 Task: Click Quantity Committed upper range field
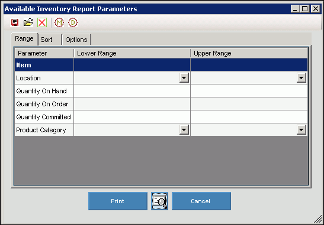pyautogui.click(x=249, y=117)
